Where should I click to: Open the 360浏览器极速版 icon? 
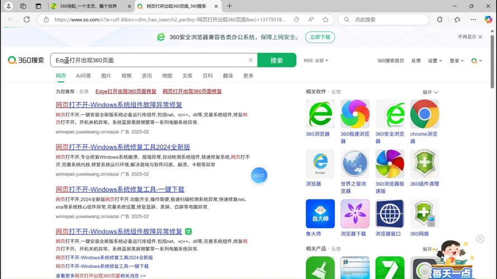pos(390,164)
